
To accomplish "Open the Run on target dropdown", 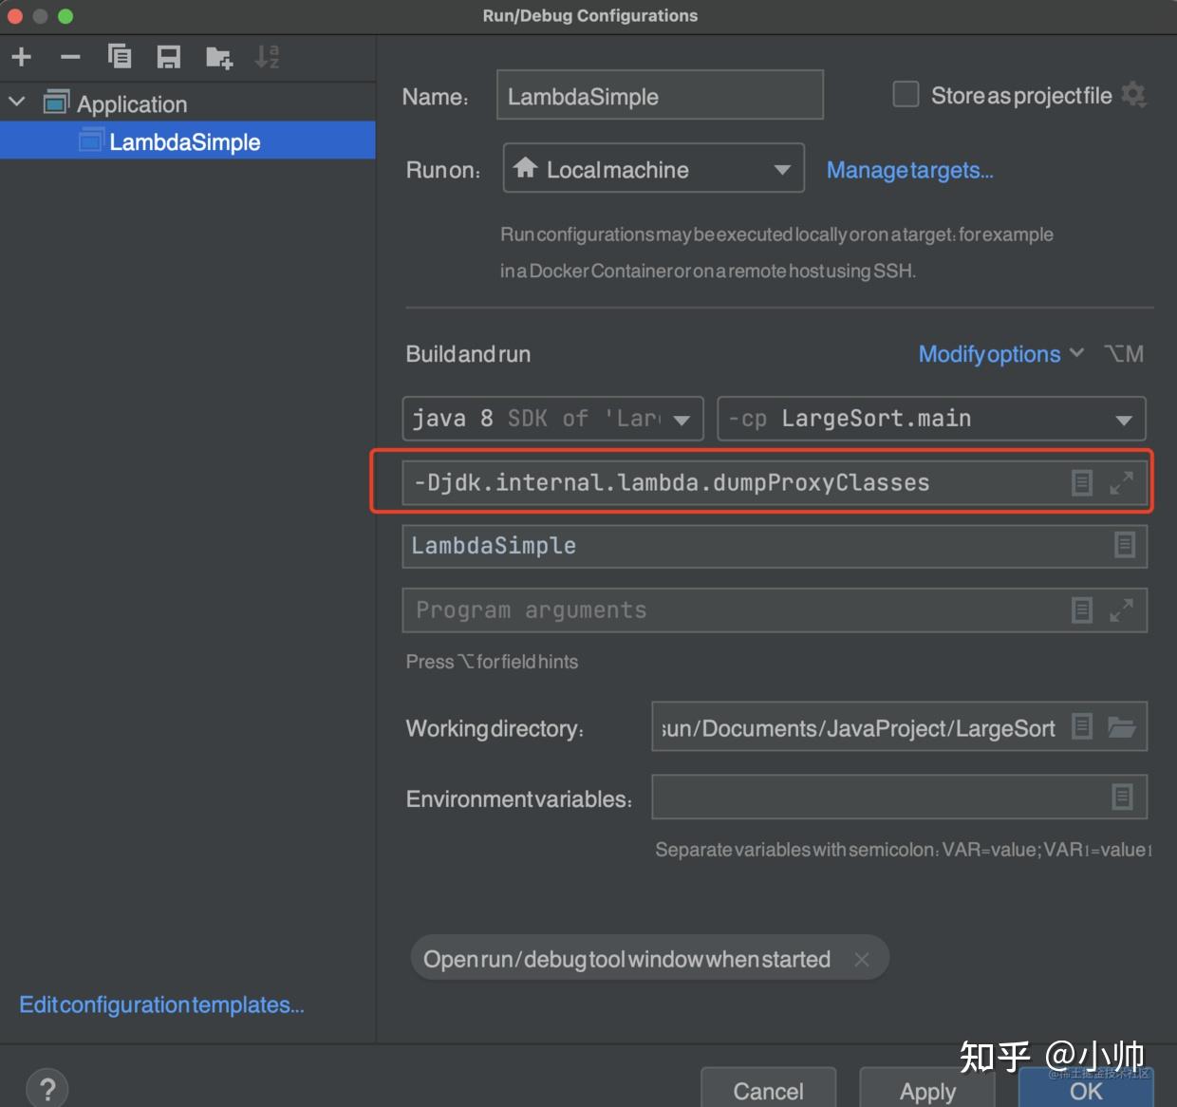I will [x=782, y=168].
